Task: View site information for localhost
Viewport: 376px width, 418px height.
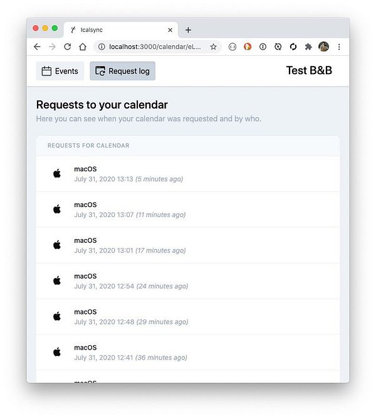Action: coord(102,46)
